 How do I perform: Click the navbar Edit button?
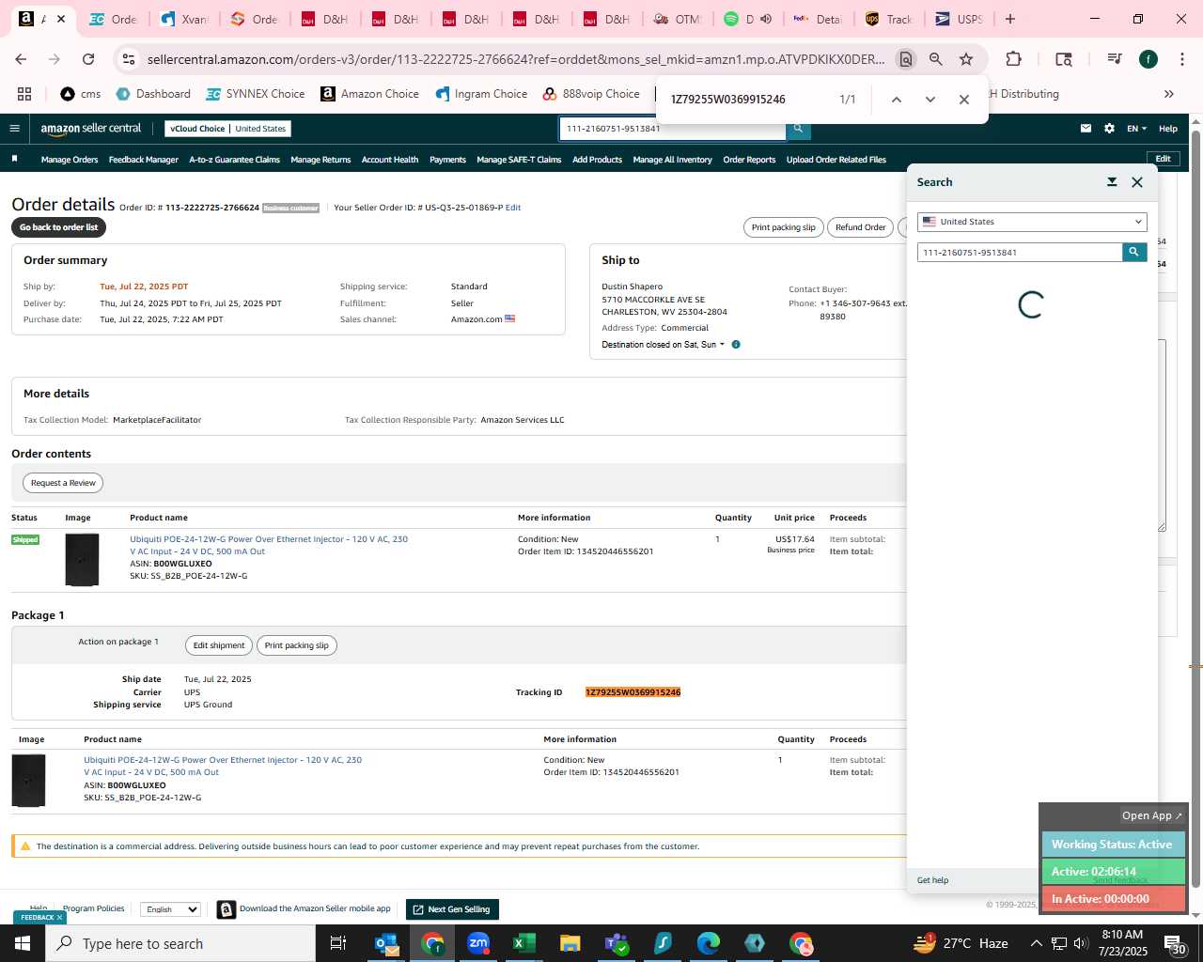tap(1163, 159)
